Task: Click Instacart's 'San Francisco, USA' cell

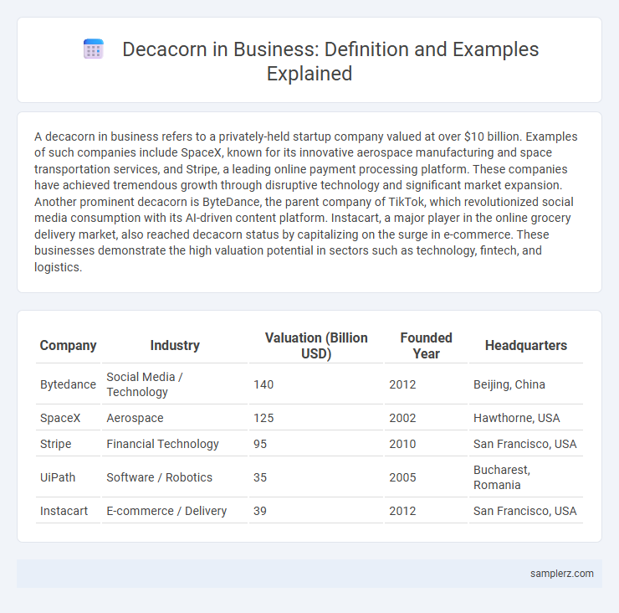Action: pyautogui.click(x=526, y=511)
